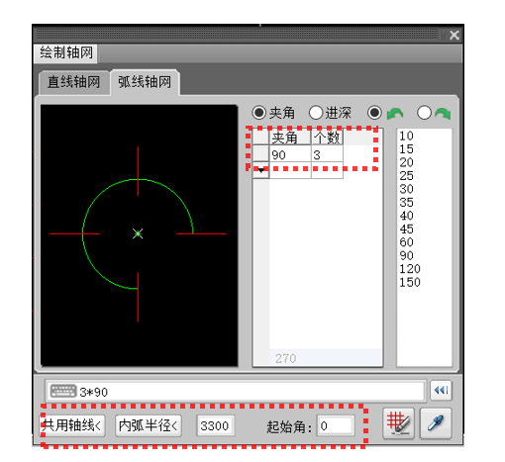
Task: Close the 绘制轴网 dialog
Action: (x=454, y=35)
